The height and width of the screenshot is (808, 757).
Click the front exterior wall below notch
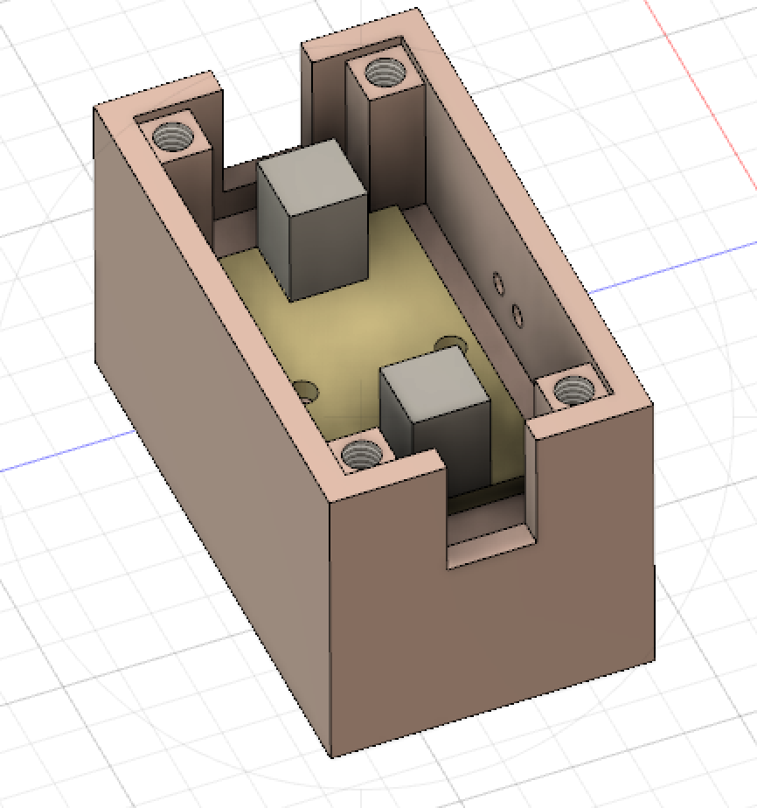pos(492,618)
